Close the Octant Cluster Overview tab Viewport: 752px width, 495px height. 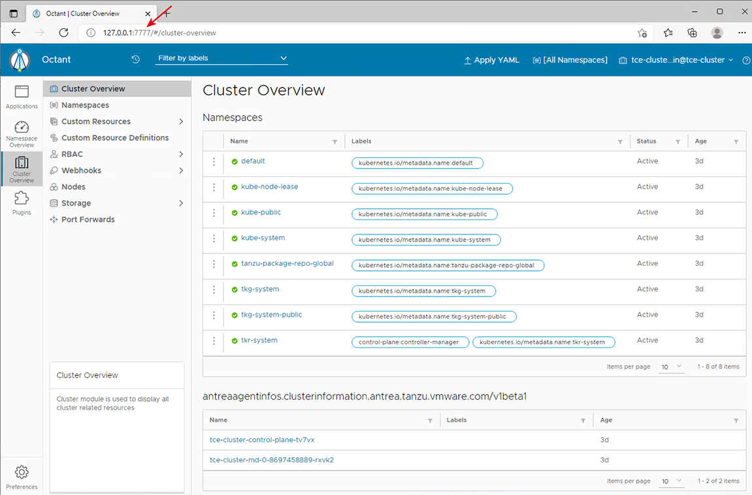pyautogui.click(x=148, y=14)
